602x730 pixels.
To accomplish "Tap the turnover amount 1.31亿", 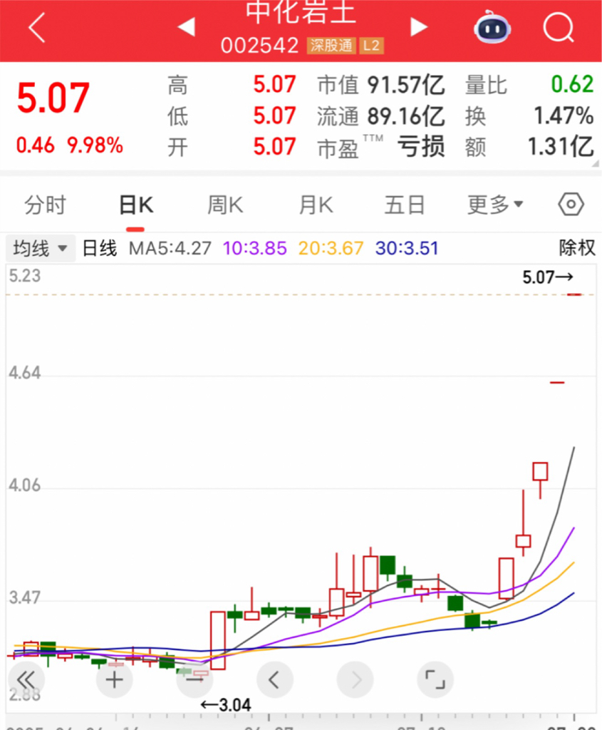I will (561, 147).
